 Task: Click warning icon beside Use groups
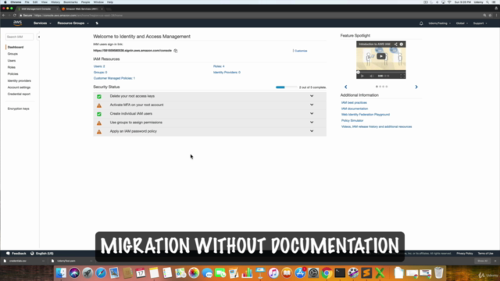tap(99, 123)
